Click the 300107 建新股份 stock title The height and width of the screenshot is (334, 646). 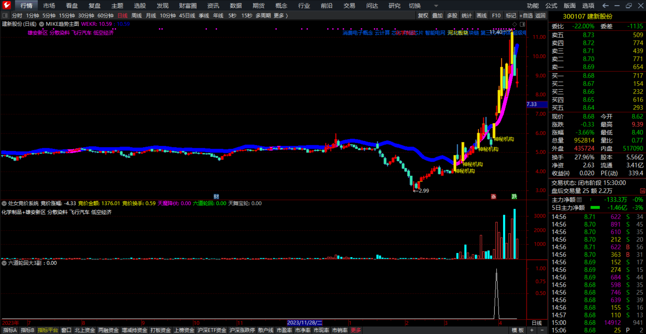pyautogui.click(x=587, y=16)
